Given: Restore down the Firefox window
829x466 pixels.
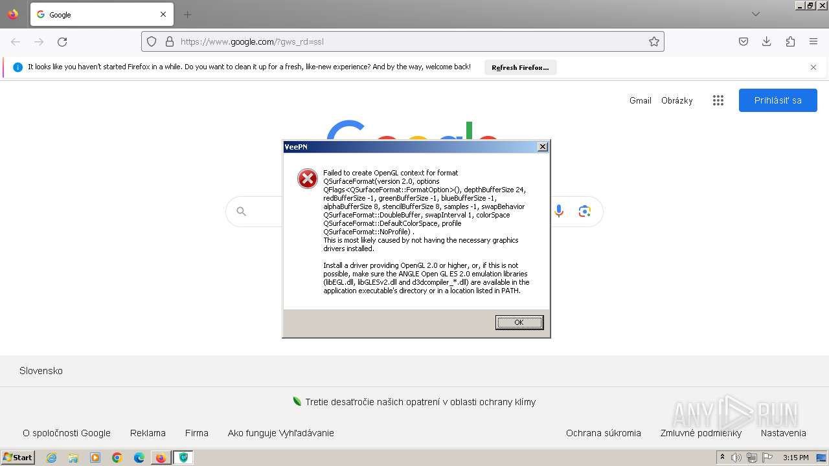Looking at the screenshot, I should 810,5.
